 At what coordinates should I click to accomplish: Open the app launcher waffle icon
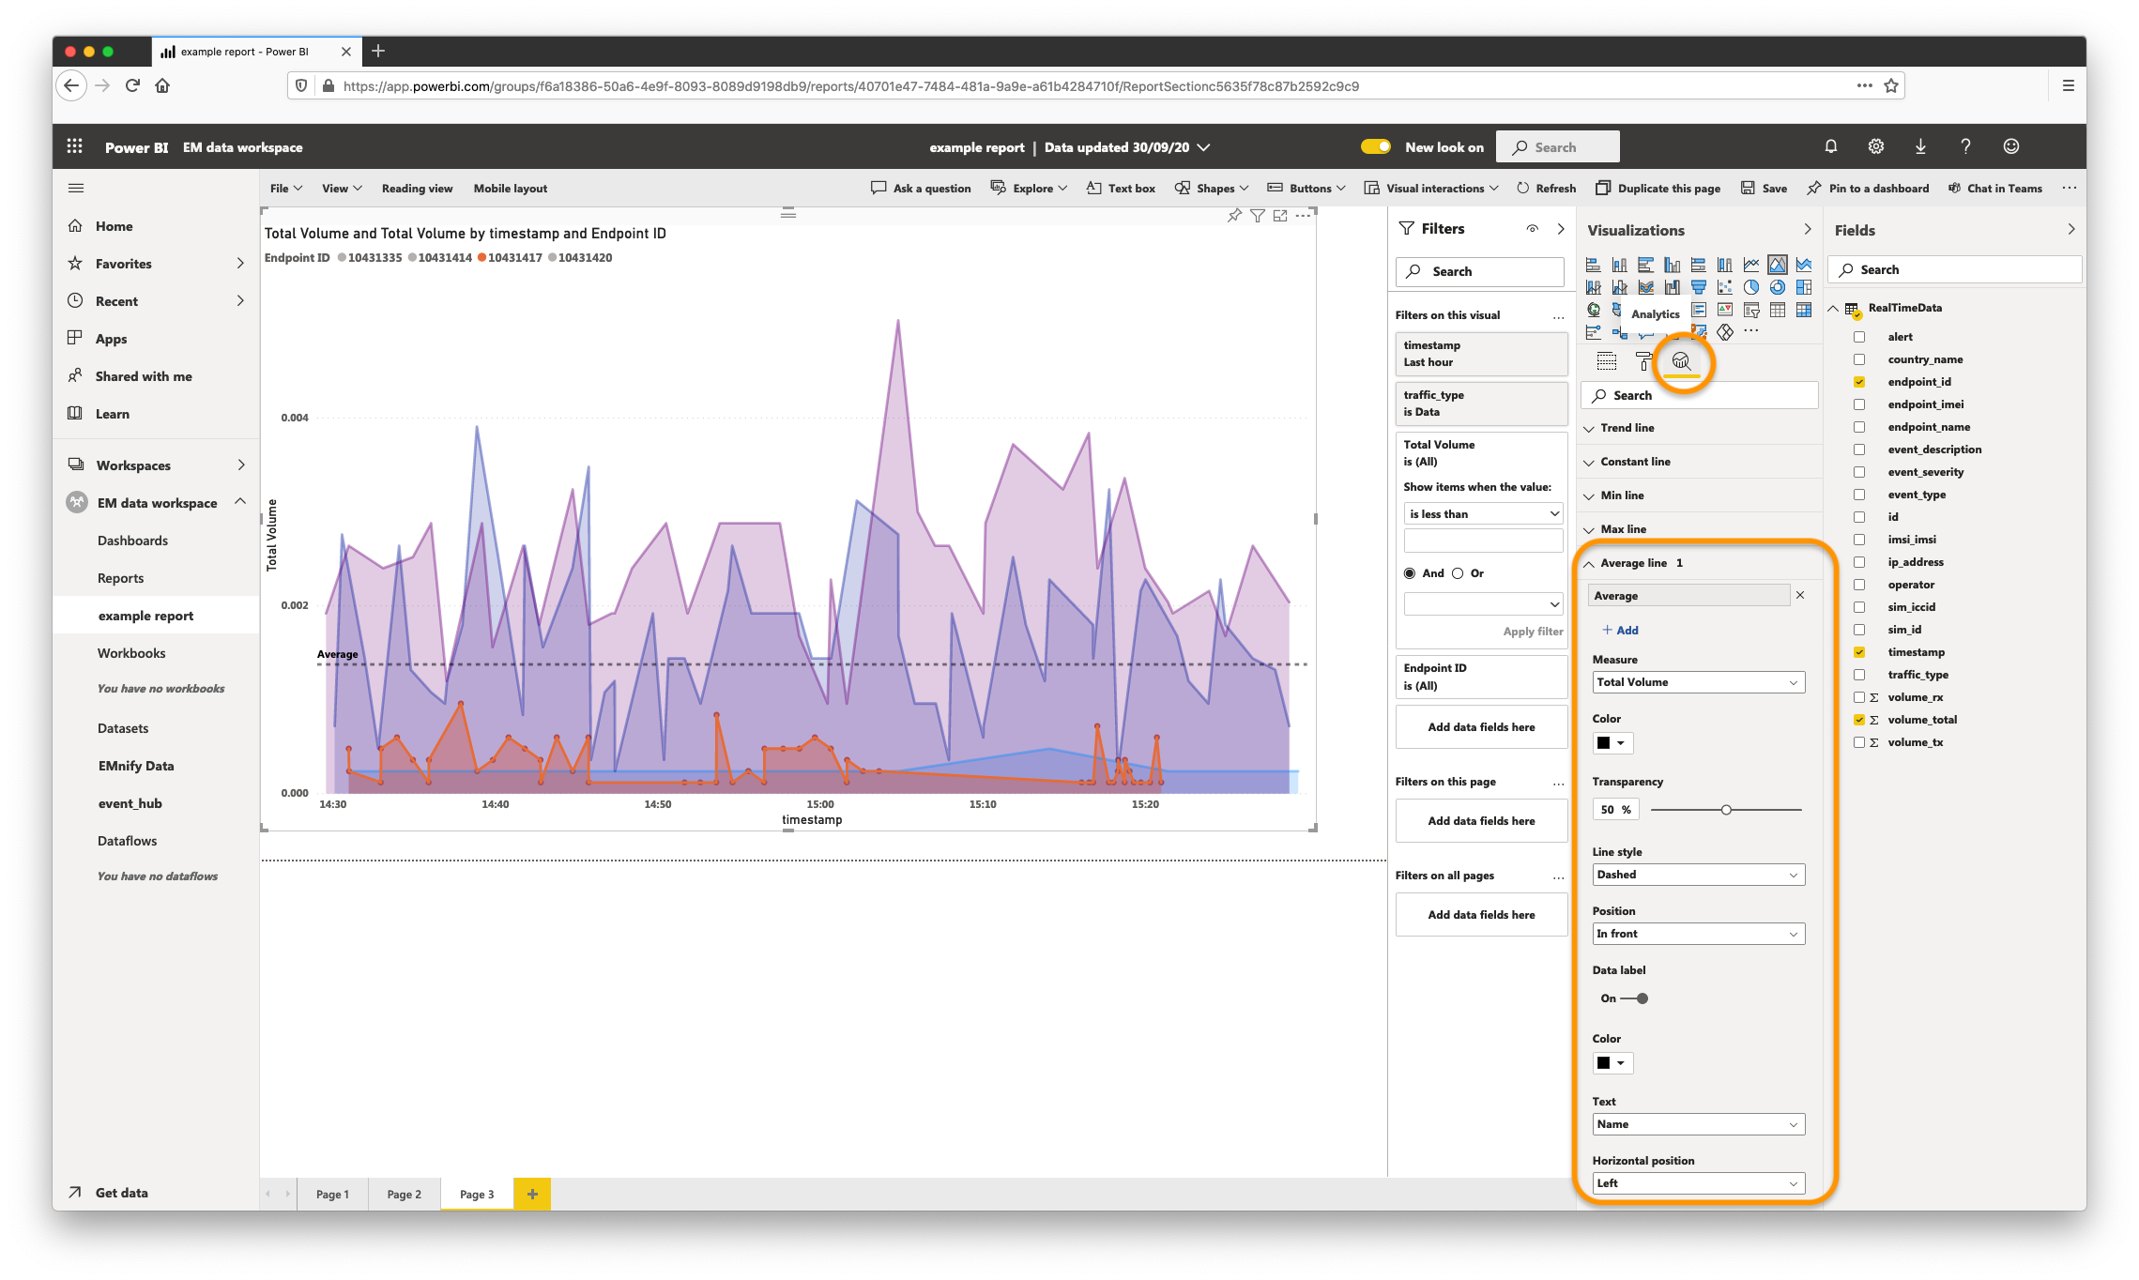[75, 146]
